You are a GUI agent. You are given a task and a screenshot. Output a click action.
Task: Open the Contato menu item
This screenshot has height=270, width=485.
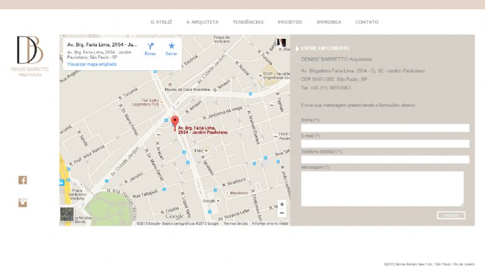(367, 22)
